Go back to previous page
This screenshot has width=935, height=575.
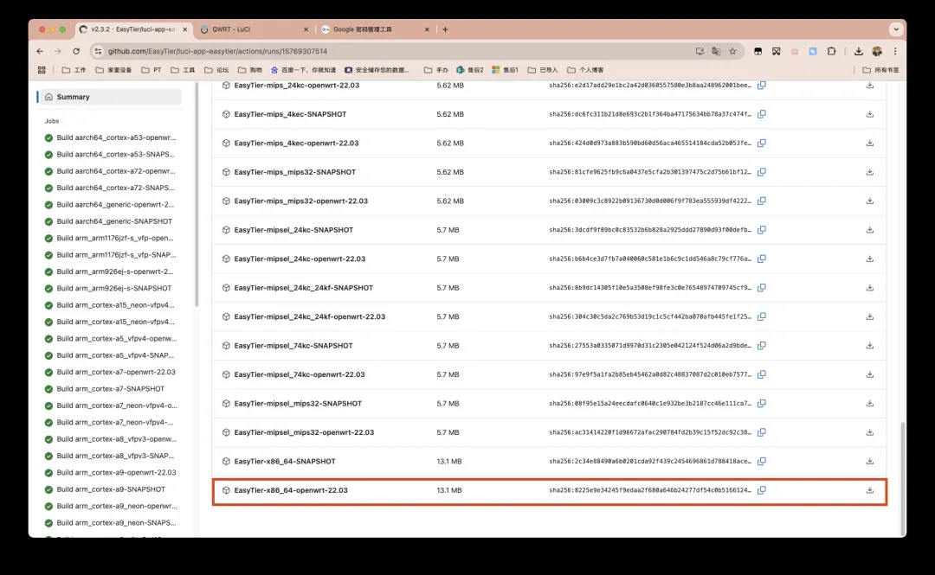pyautogui.click(x=40, y=51)
